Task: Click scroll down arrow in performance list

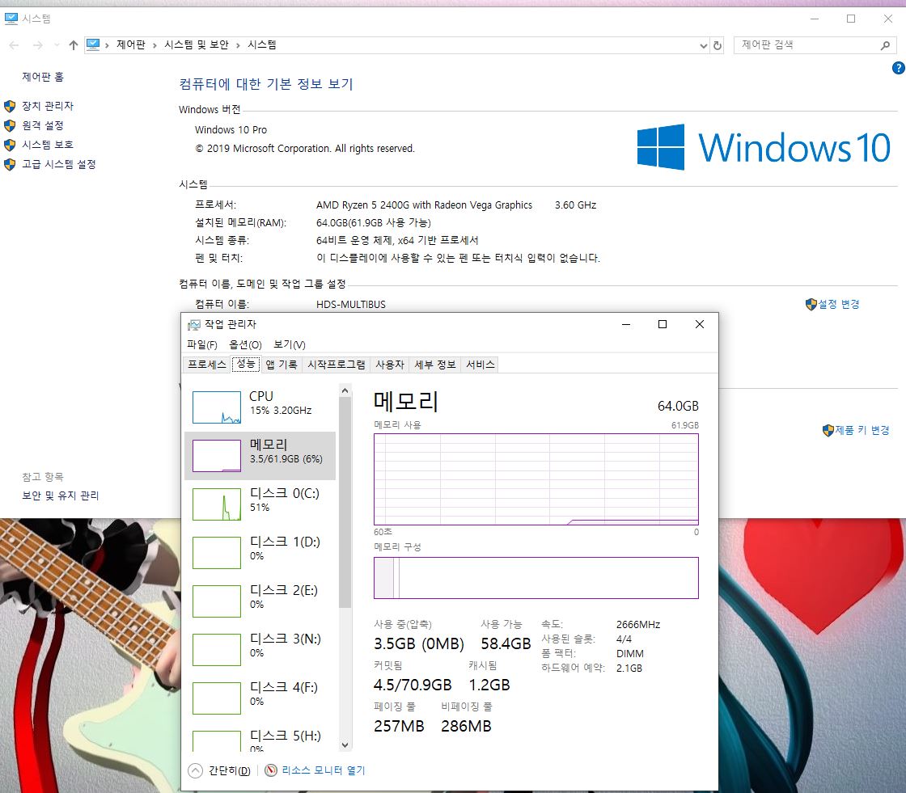Action: coord(345,745)
